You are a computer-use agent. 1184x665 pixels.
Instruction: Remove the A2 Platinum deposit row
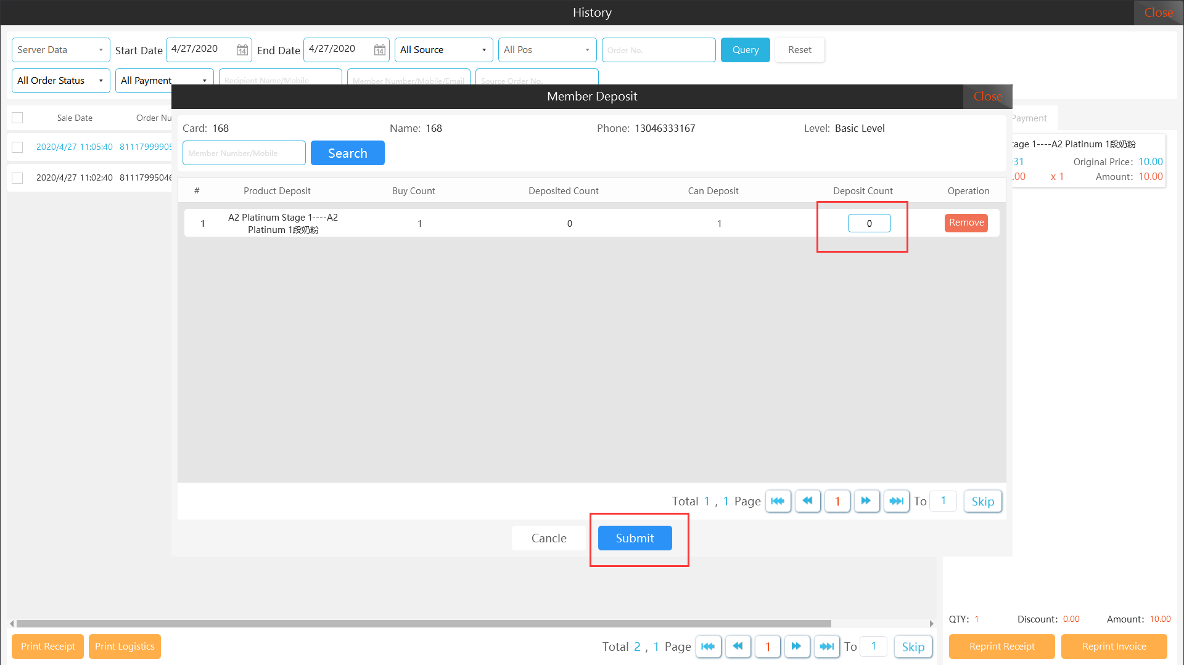[966, 222]
